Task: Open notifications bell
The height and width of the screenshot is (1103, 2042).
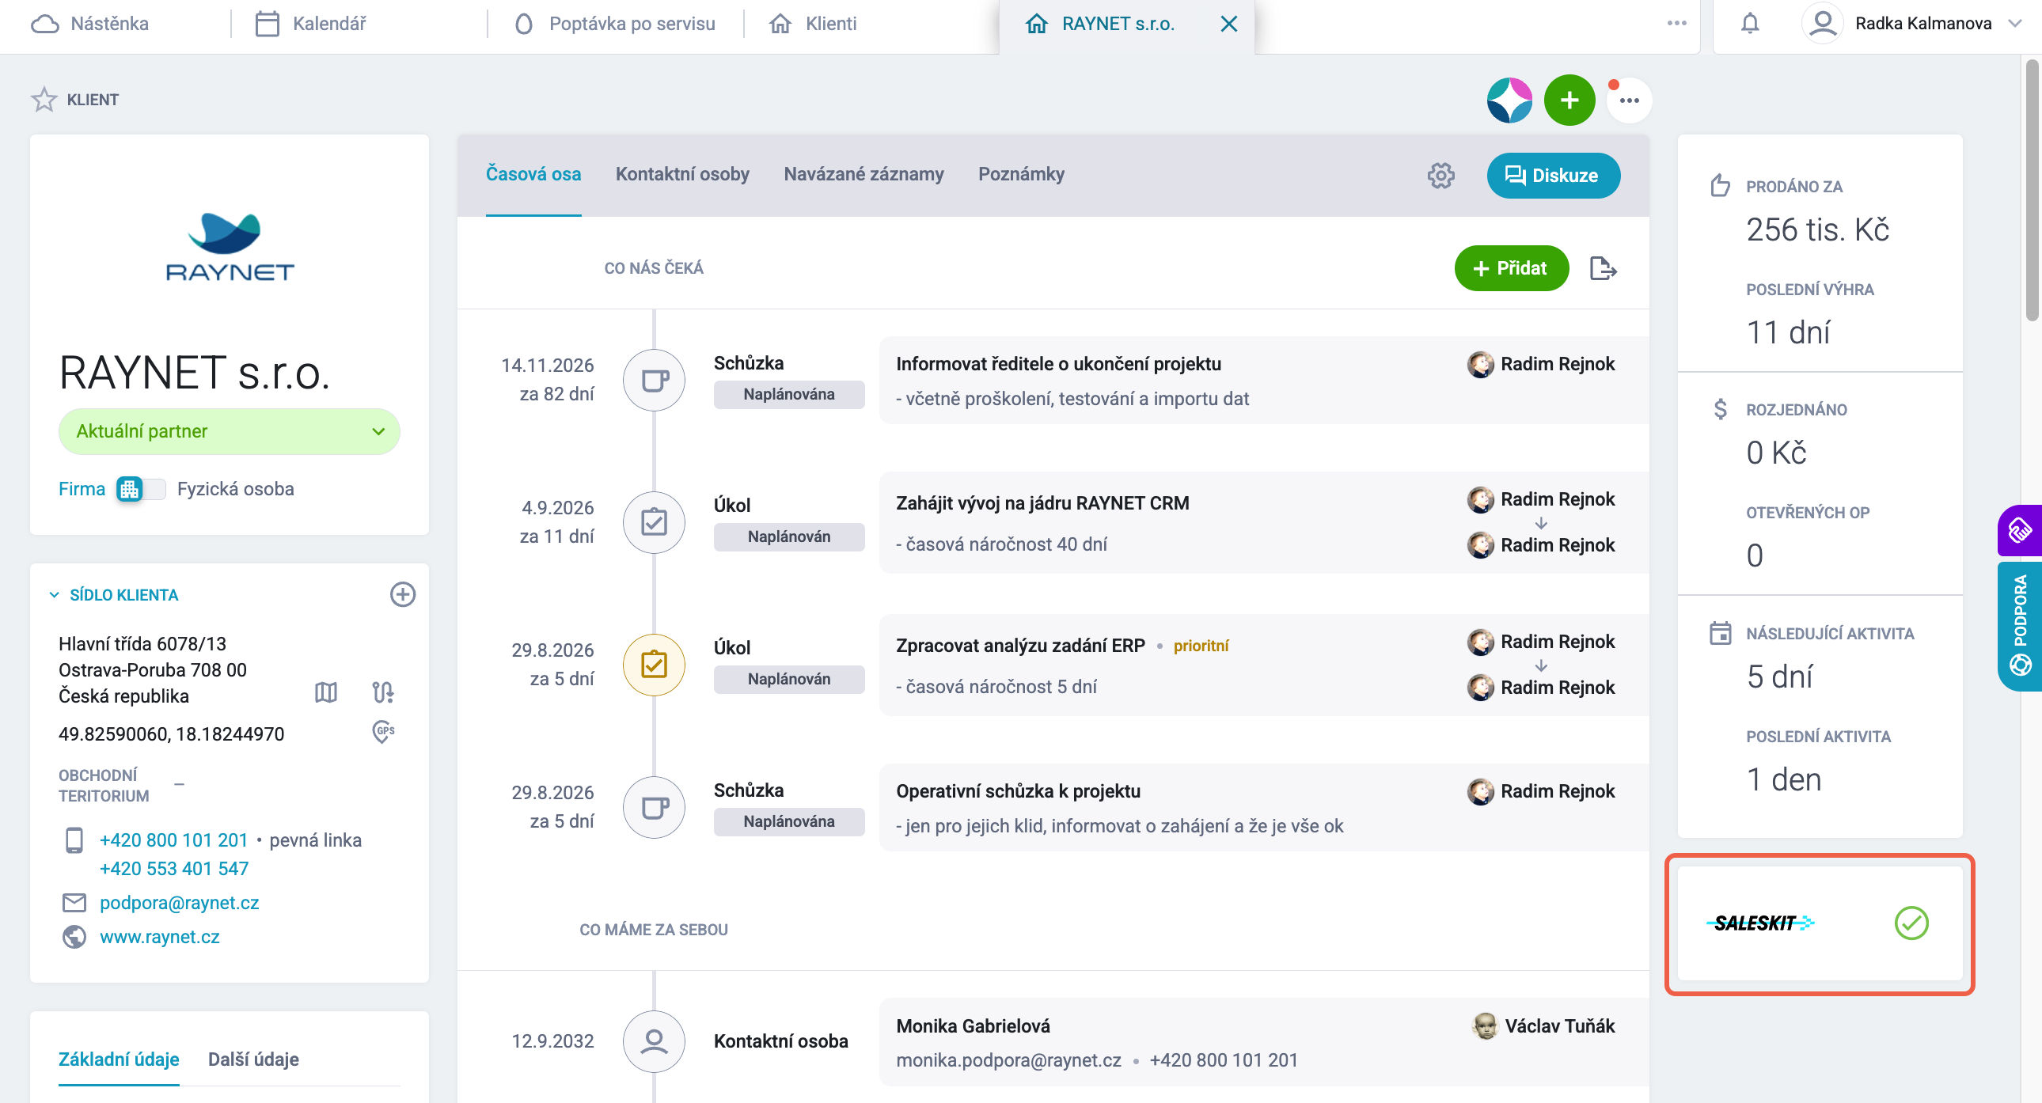Action: tap(1749, 24)
